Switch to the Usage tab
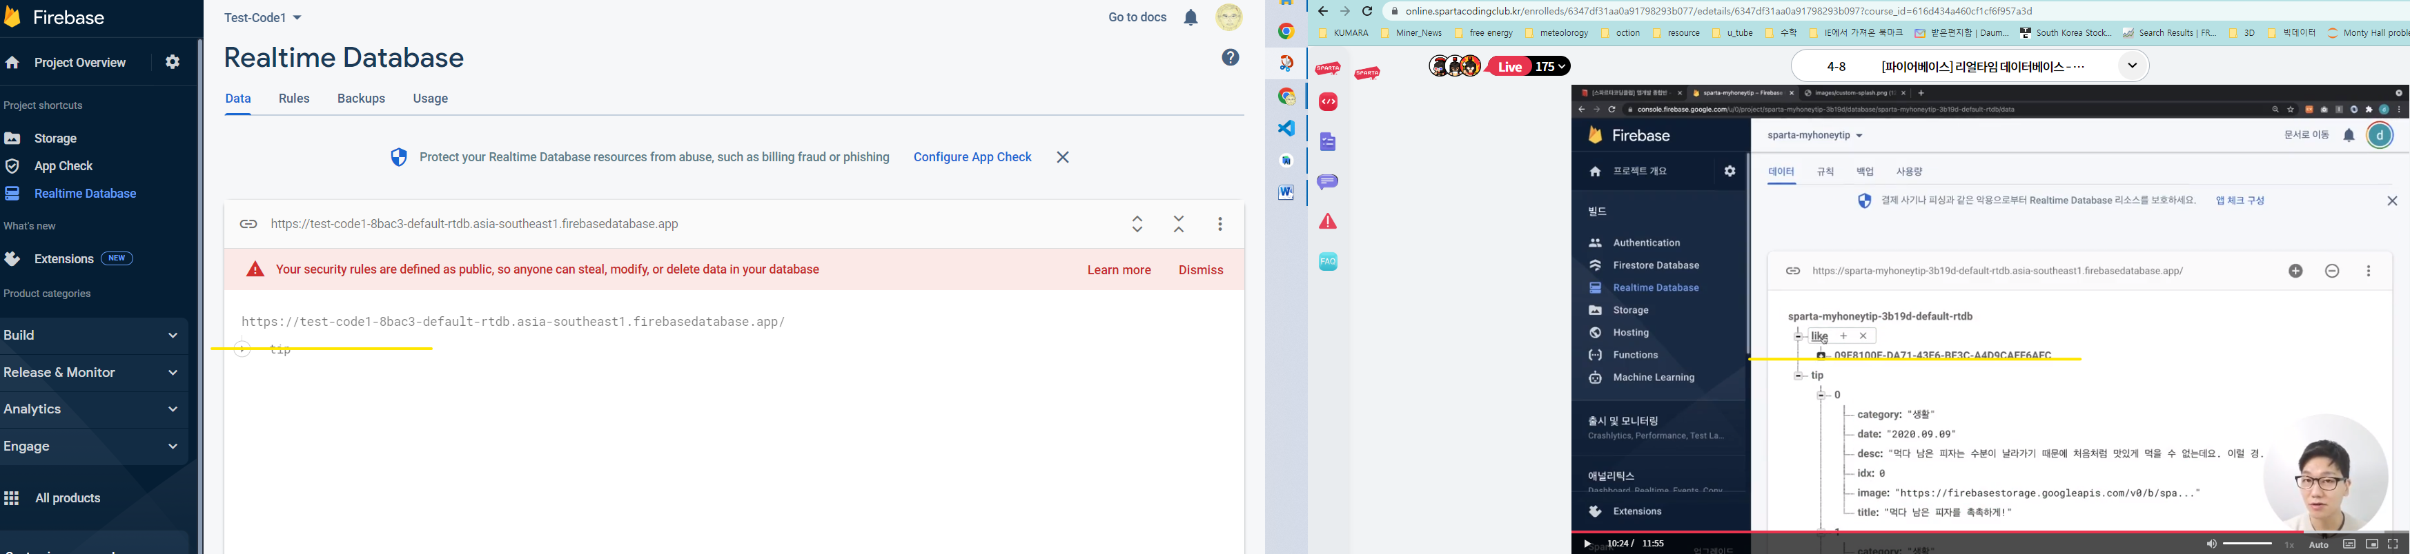The height and width of the screenshot is (554, 2410). click(431, 99)
